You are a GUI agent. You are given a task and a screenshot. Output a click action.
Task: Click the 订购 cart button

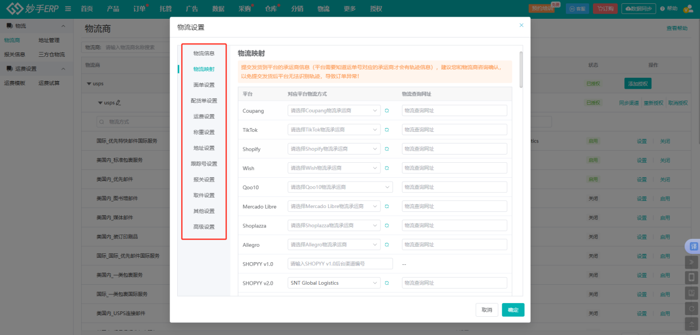[x=605, y=9]
